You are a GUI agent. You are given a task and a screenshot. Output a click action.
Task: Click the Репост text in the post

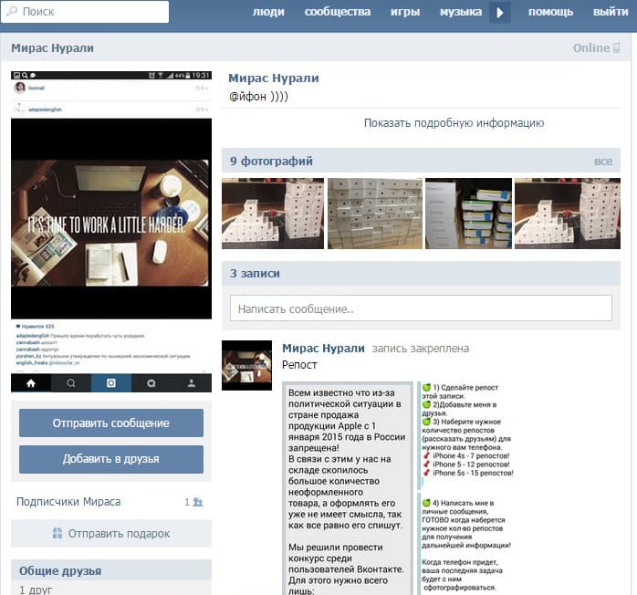point(299,365)
